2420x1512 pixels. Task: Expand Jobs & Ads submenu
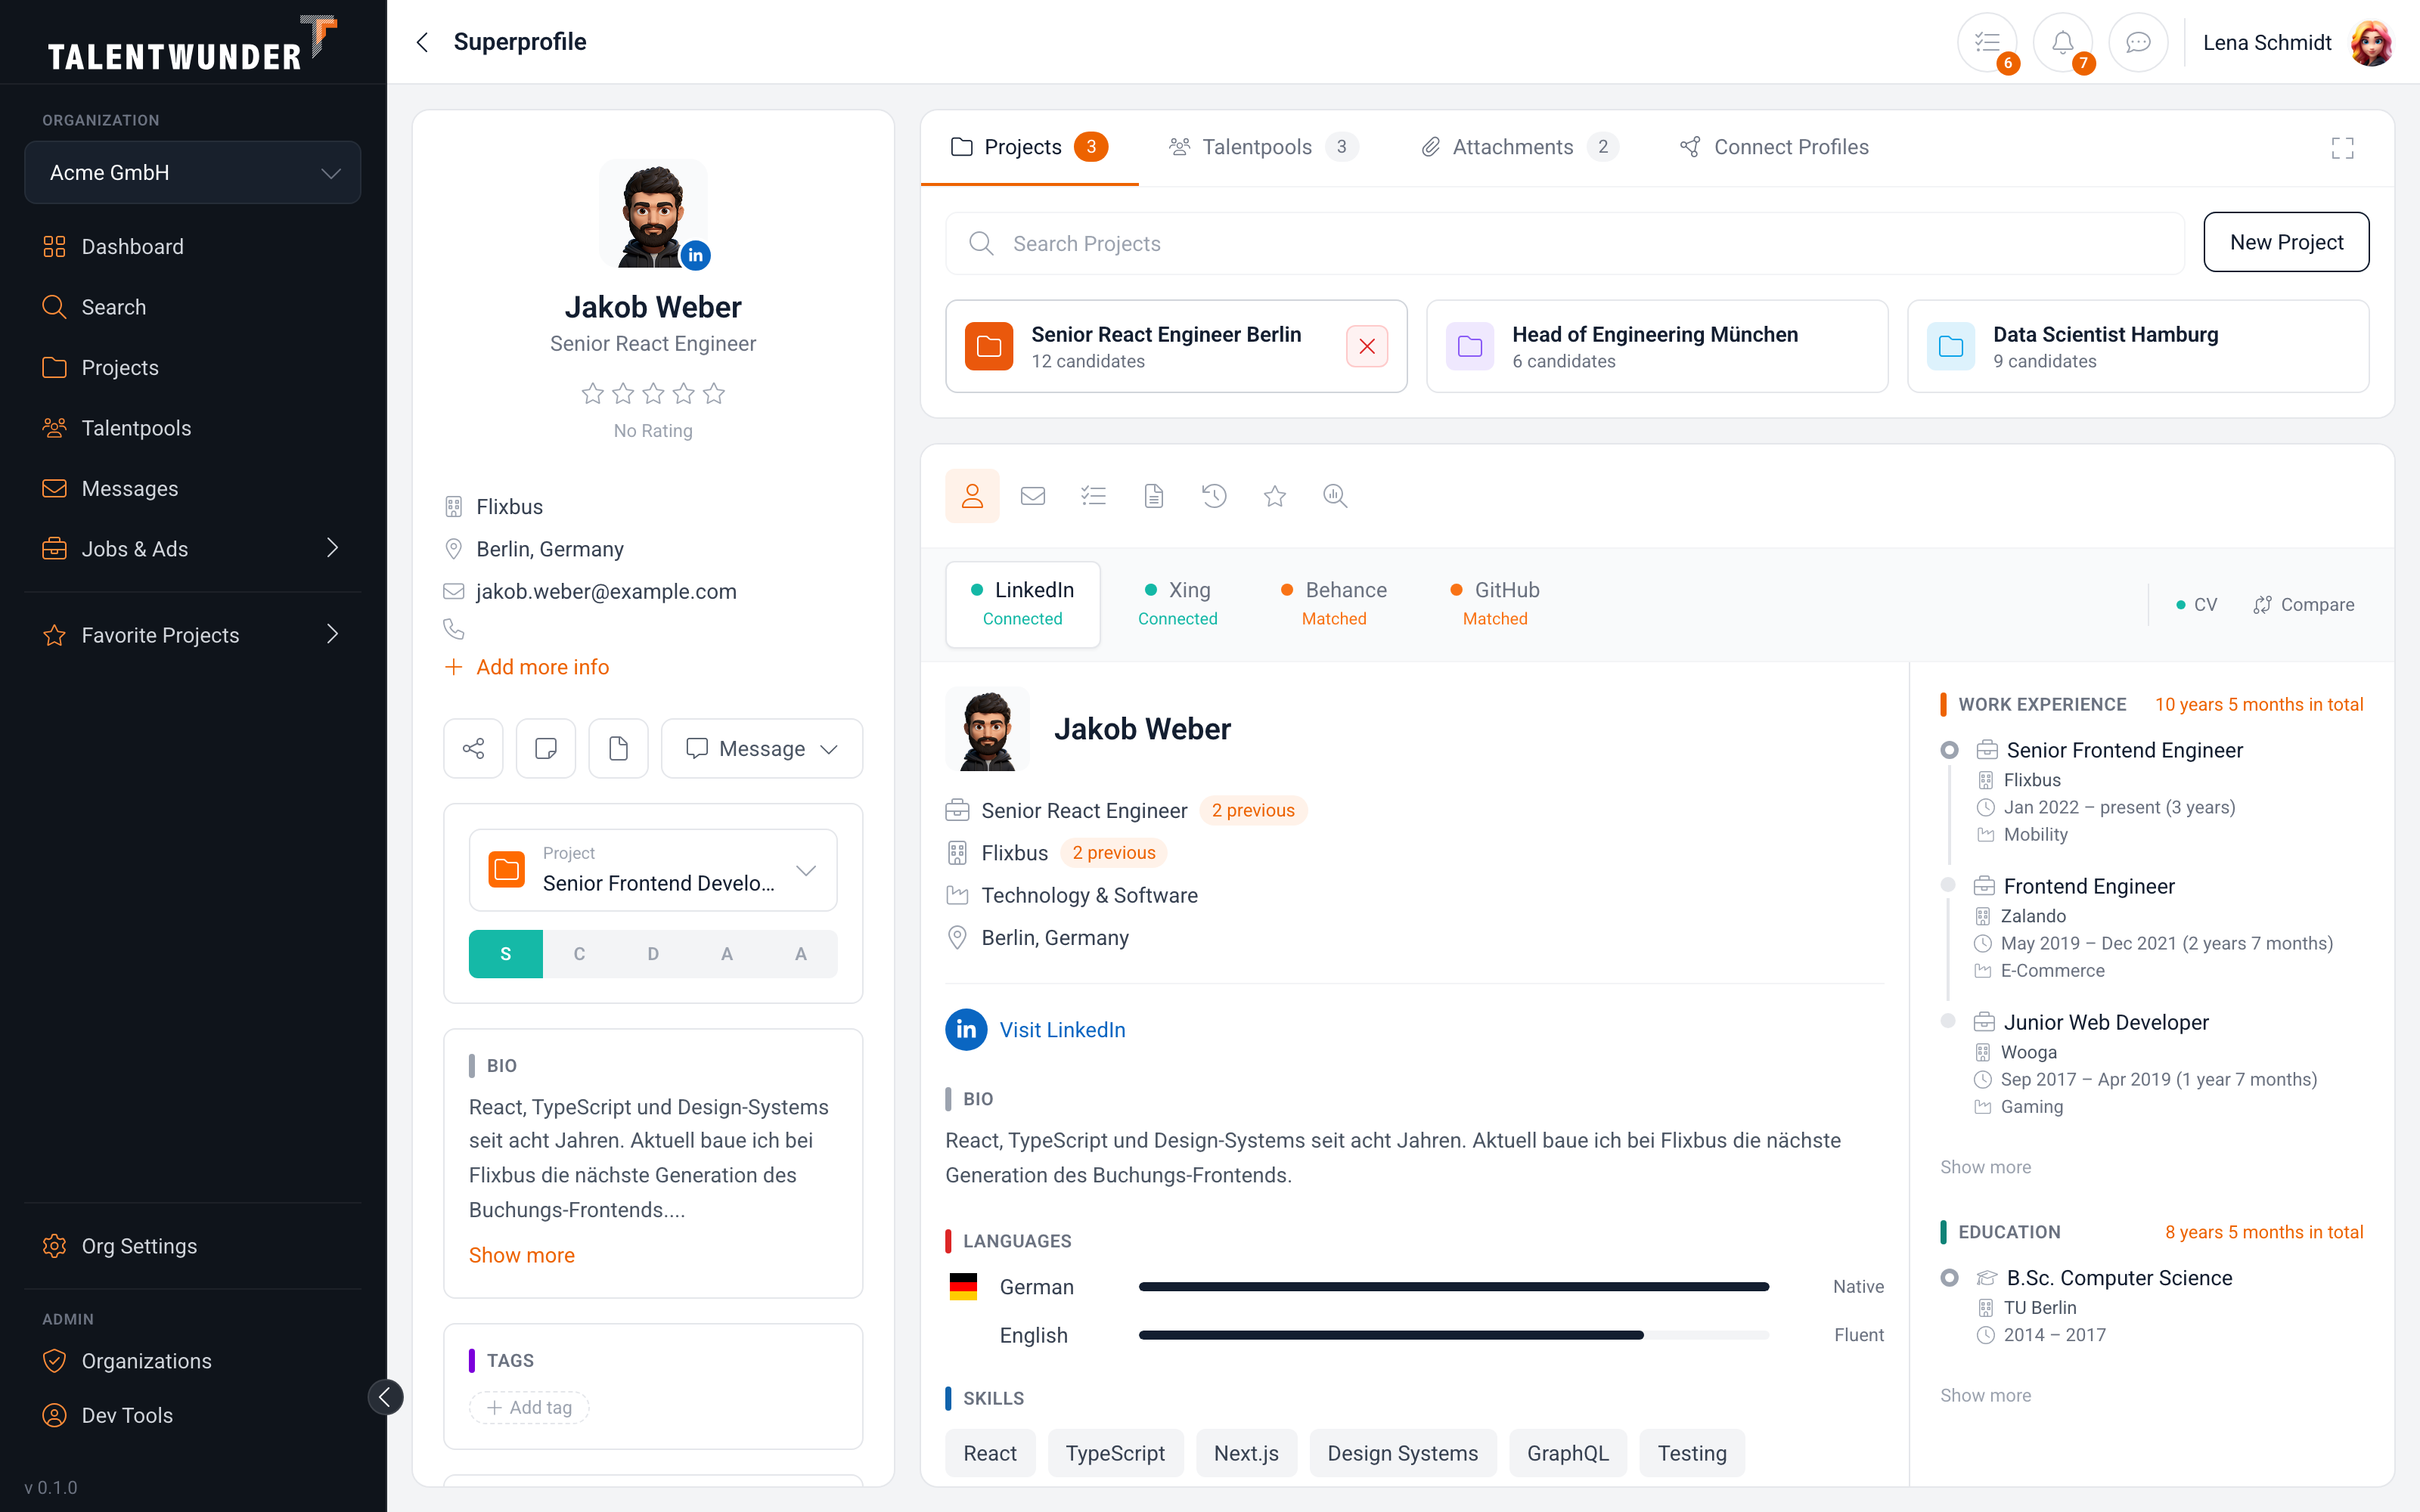193,548
